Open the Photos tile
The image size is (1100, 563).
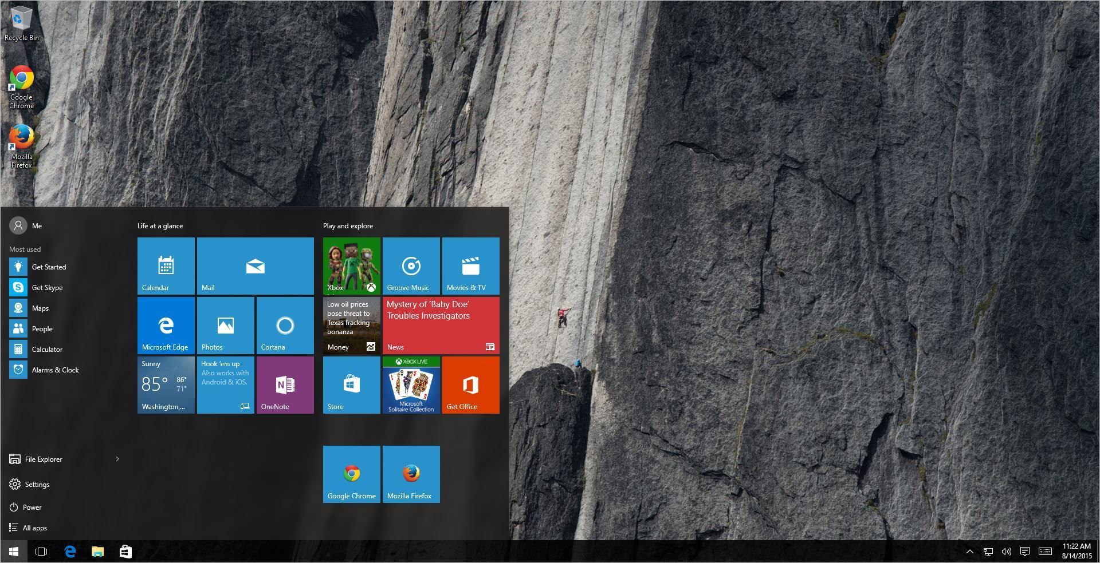(x=225, y=325)
